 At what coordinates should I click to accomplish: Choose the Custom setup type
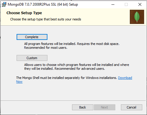point(32,58)
